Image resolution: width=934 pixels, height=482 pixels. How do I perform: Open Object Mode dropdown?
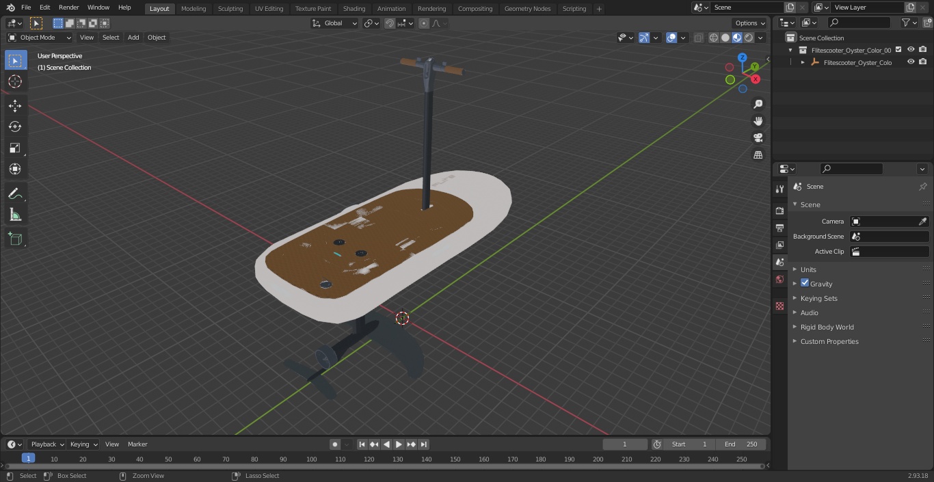click(x=40, y=38)
